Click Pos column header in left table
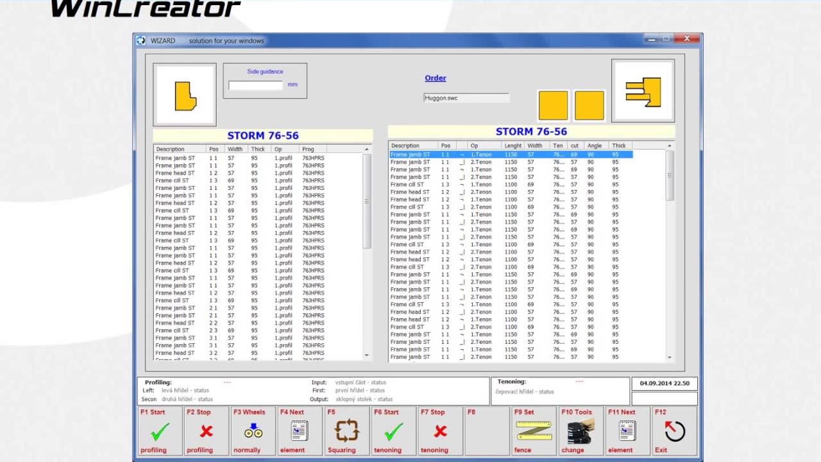 [216, 149]
